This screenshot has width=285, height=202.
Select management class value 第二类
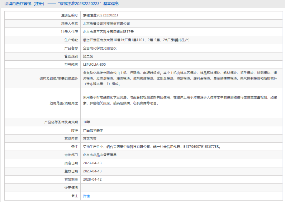tap(88, 56)
